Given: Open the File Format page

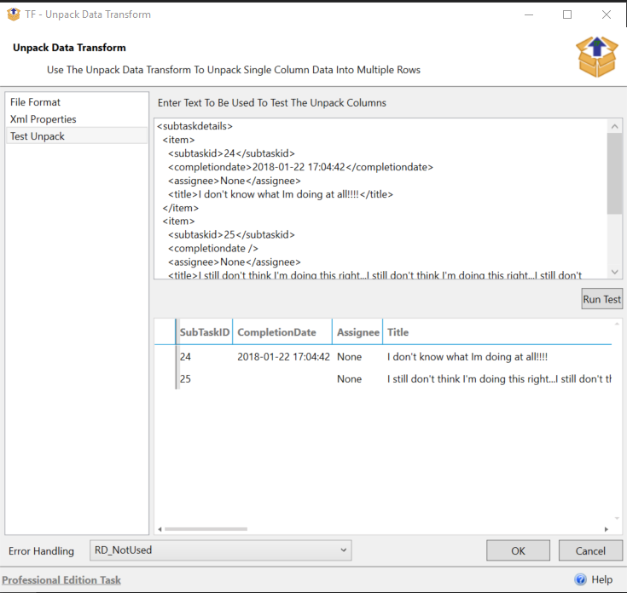Looking at the screenshot, I should (35, 102).
